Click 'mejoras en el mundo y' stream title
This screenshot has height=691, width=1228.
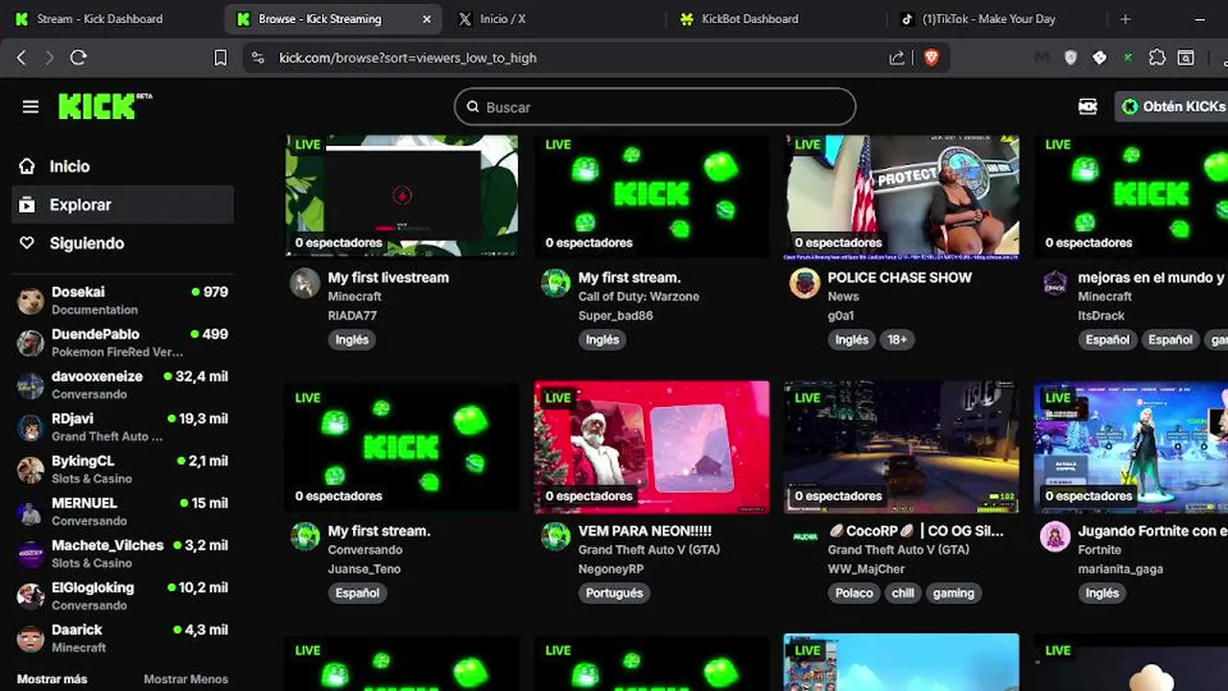coord(1152,277)
